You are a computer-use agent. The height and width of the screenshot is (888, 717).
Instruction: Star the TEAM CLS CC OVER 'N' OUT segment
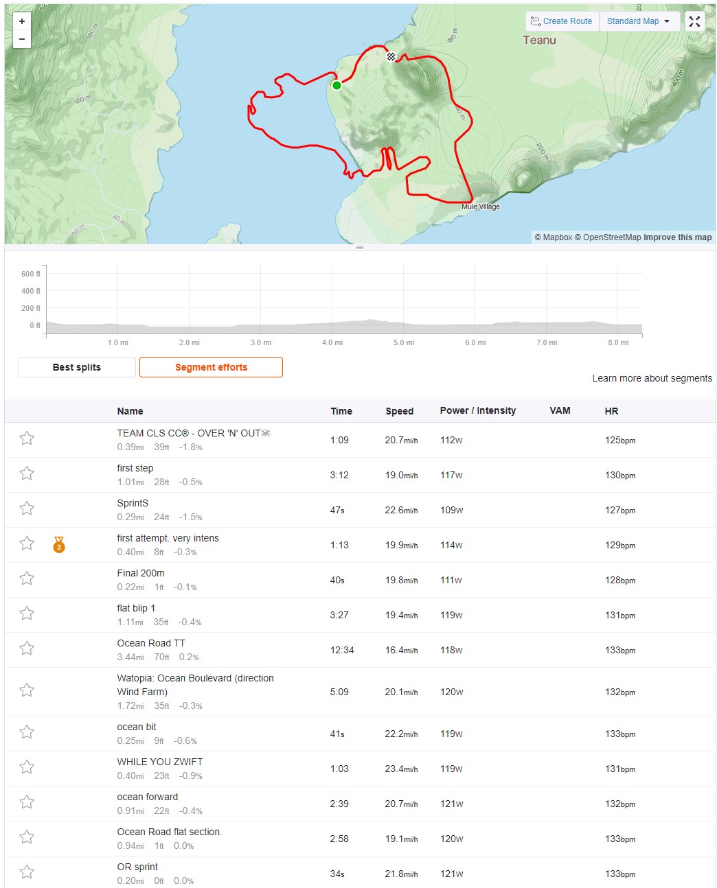click(x=27, y=438)
